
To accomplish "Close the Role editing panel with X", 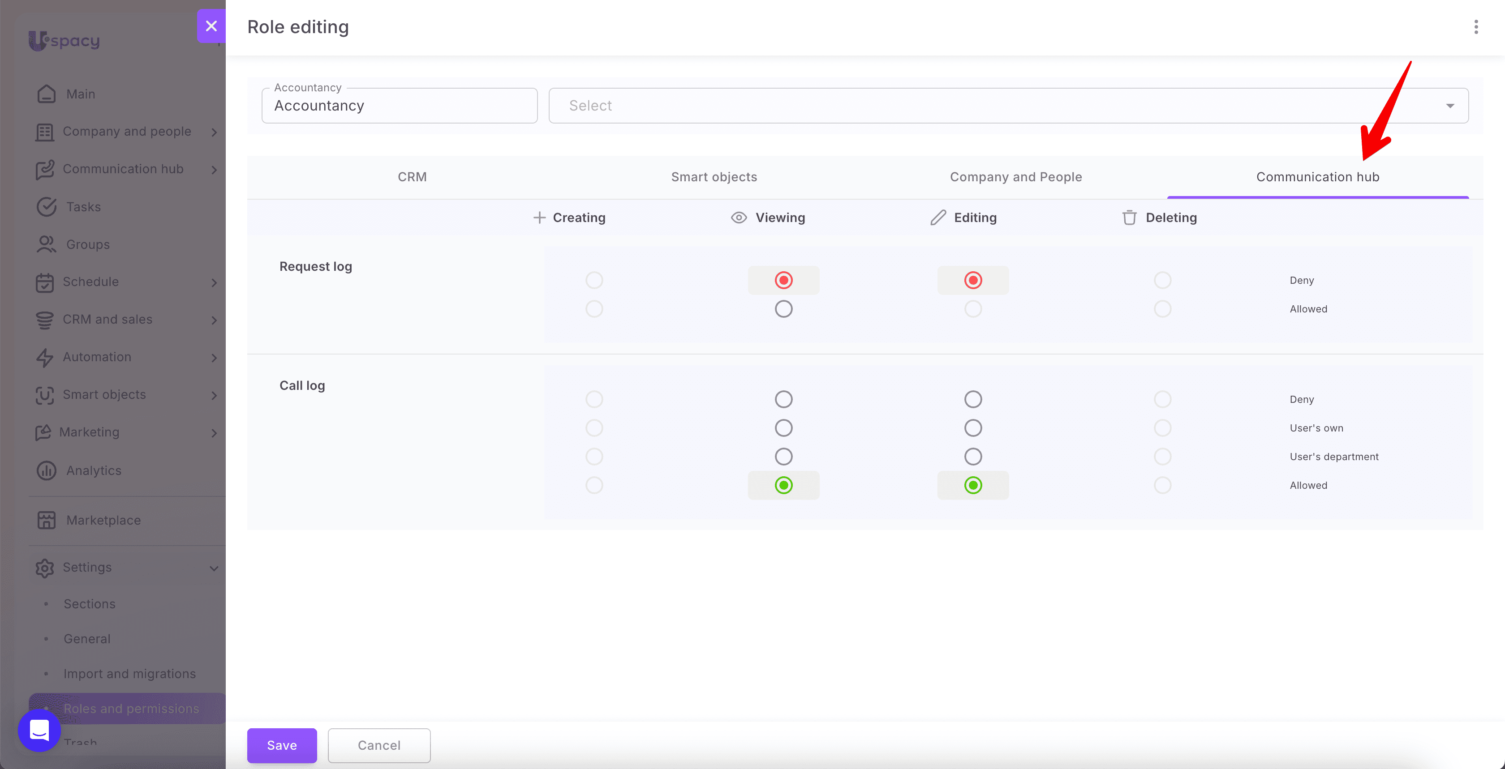I will [x=211, y=26].
